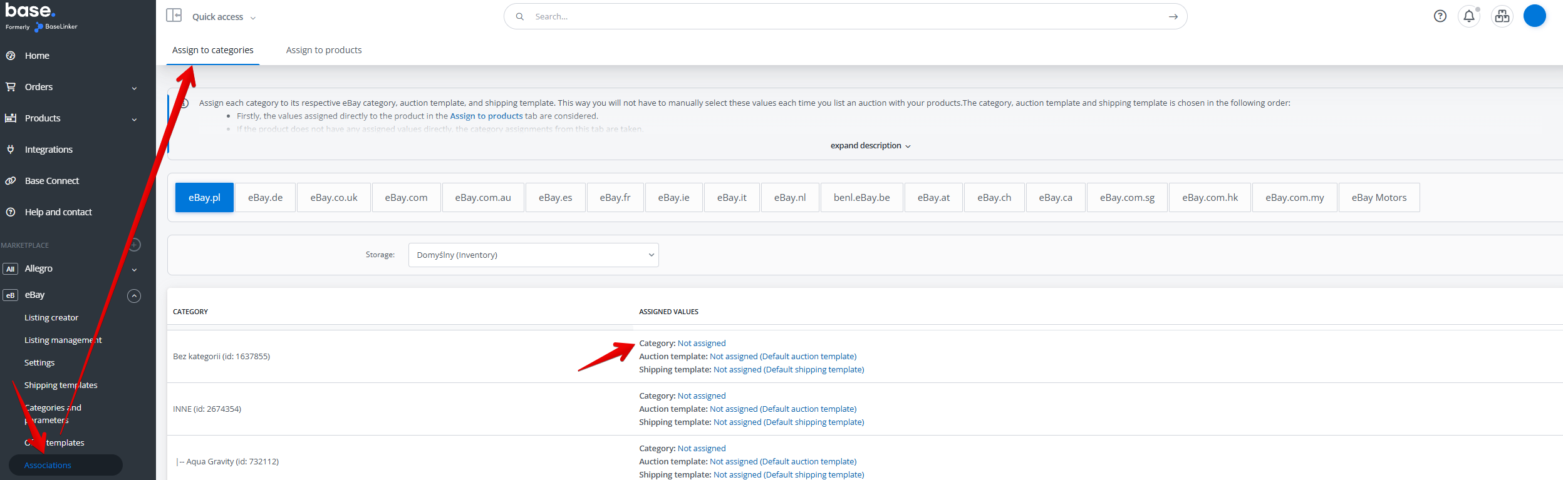Open Listing creator in sidebar
Viewport: 1563px width, 480px height.
[51, 318]
